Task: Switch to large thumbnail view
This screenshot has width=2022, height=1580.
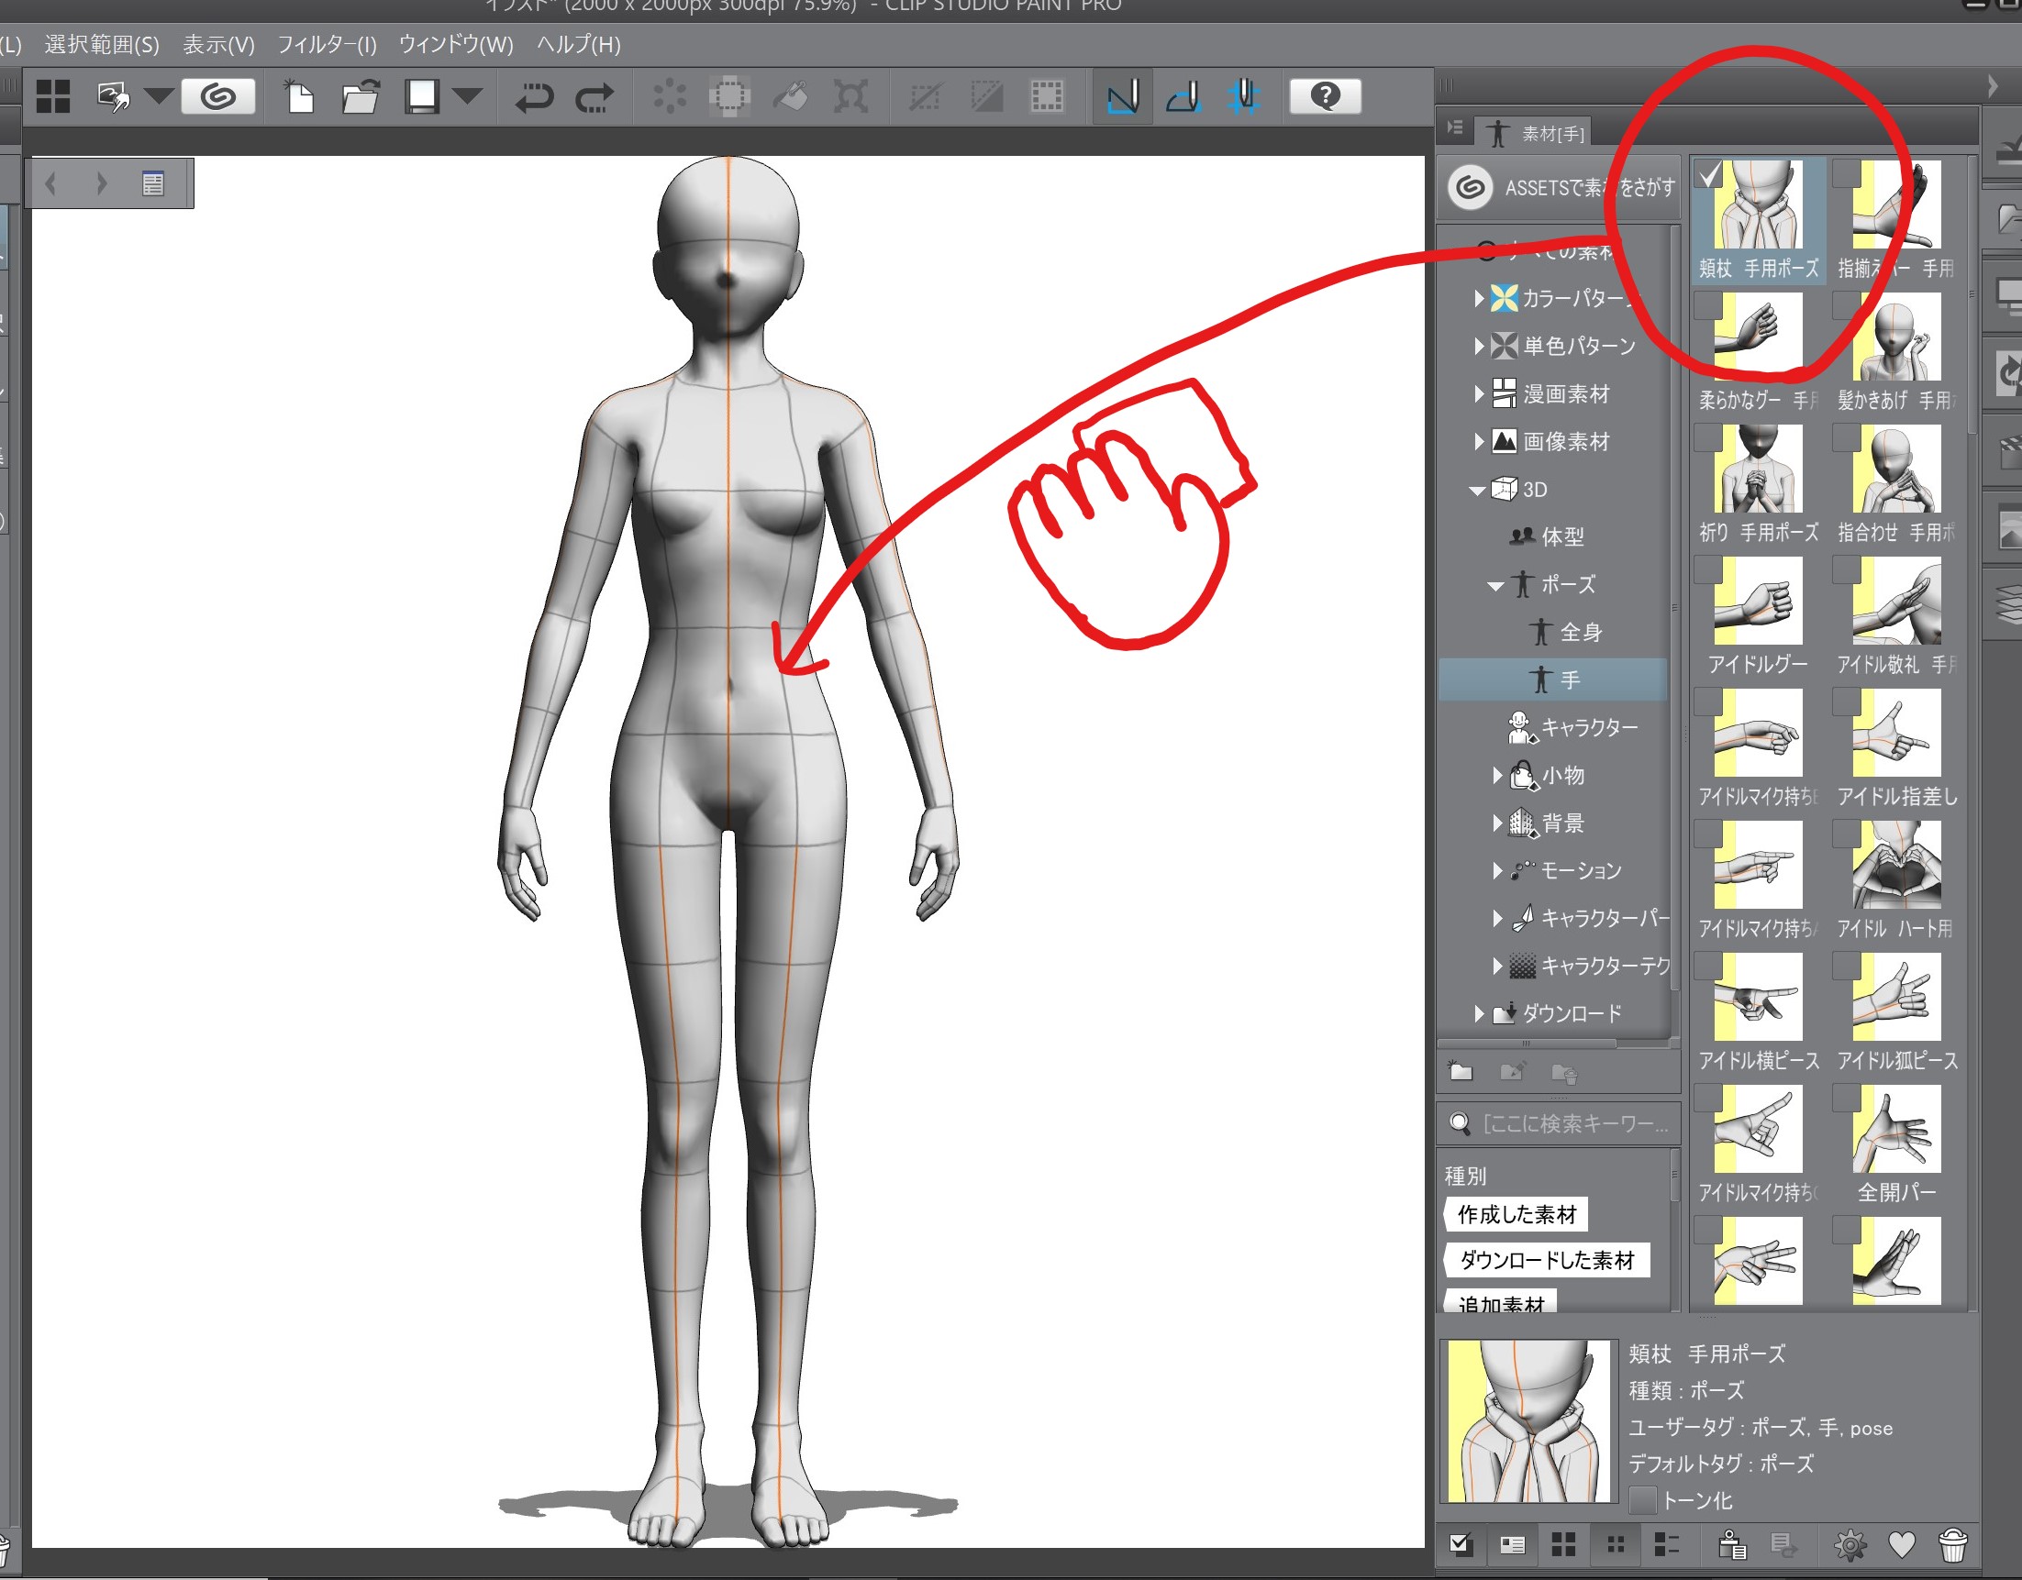Action: (x=1563, y=1544)
